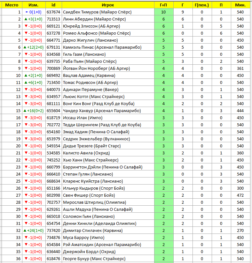Click minutes value 444
Screen dimensions: 252x263
pos(240,111)
